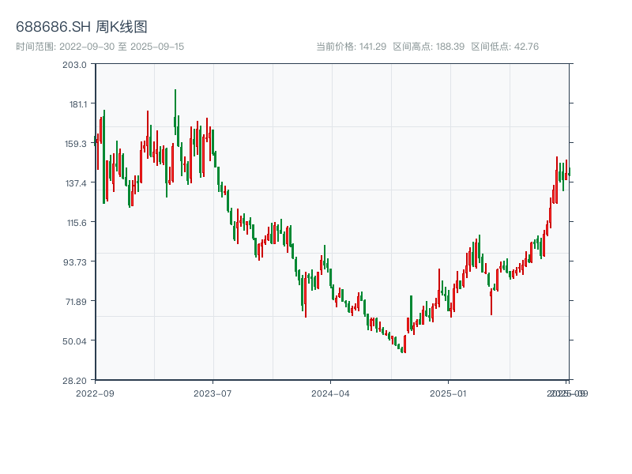Click the 2025-01 x-axis date label

[x=450, y=393]
